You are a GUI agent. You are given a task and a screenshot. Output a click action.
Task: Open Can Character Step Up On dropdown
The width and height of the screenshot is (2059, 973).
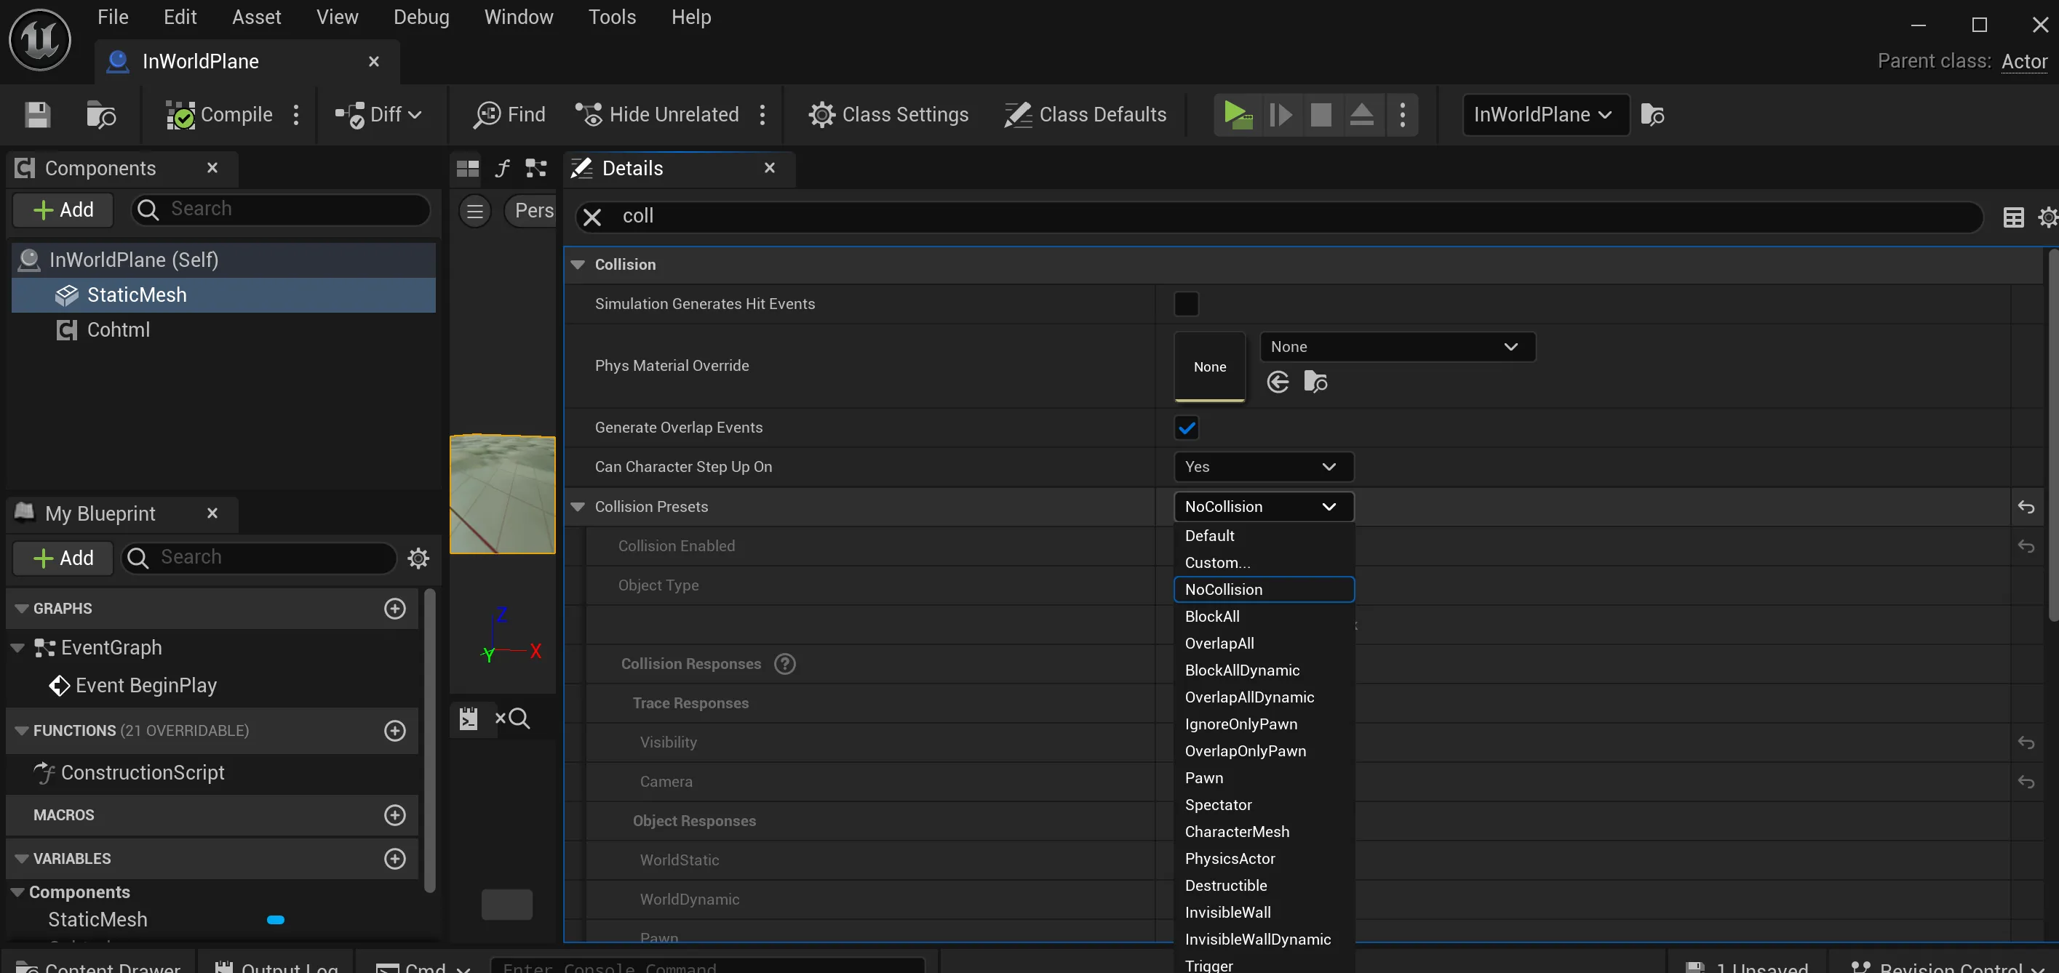coord(1263,468)
